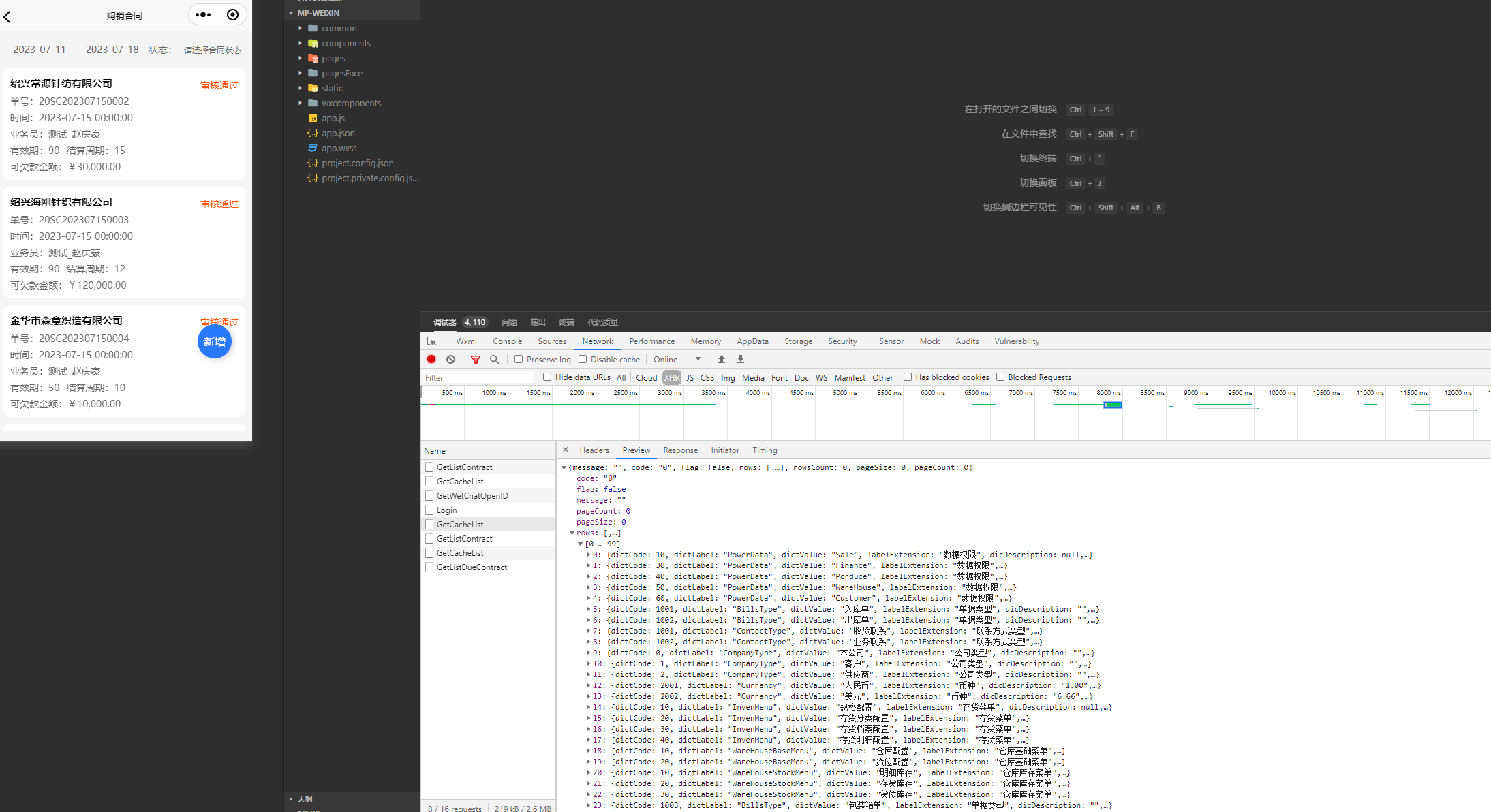
Task: Check the Disable cache option
Action: point(583,359)
